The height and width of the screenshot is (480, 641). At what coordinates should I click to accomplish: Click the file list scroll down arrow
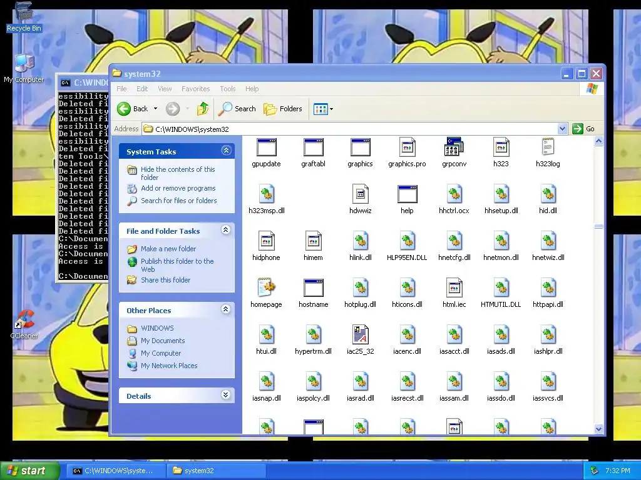(x=598, y=429)
